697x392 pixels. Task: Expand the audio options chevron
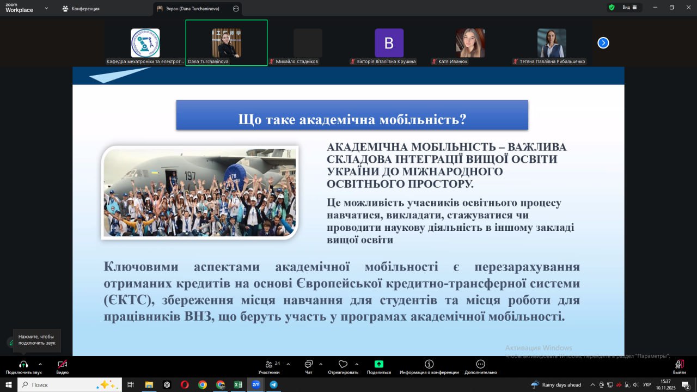(x=40, y=364)
